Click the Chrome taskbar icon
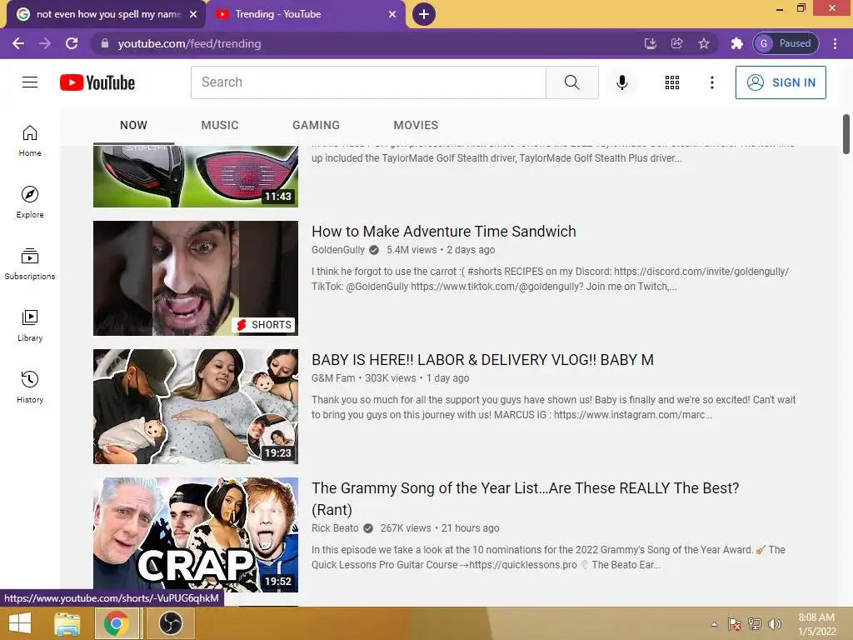853x640 pixels. pyautogui.click(x=116, y=623)
